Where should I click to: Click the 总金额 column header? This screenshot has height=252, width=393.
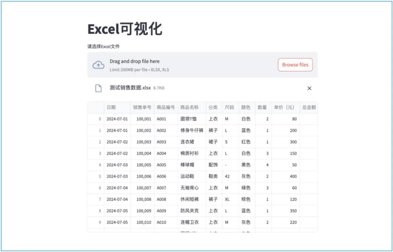(309, 107)
